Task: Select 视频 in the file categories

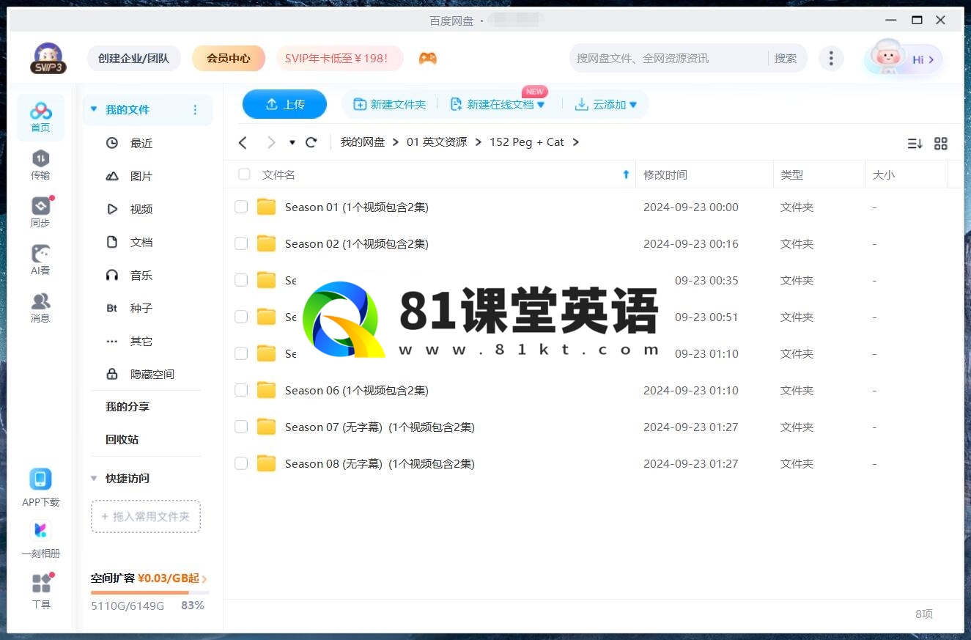Action: pos(141,209)
